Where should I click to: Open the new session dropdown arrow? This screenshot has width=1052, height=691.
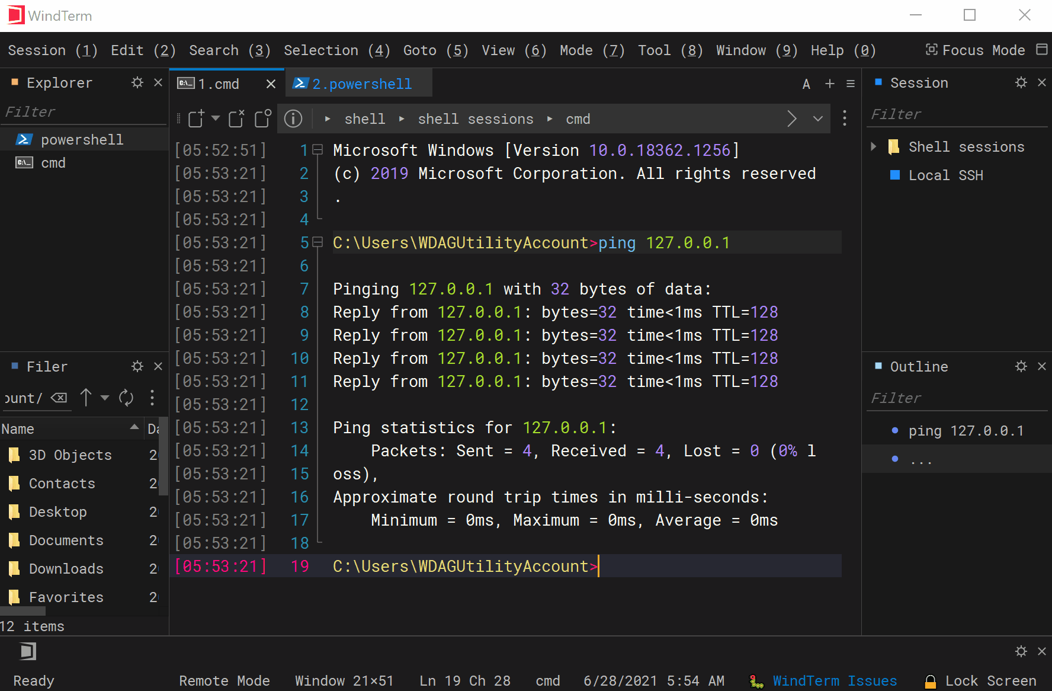[216, 118]
